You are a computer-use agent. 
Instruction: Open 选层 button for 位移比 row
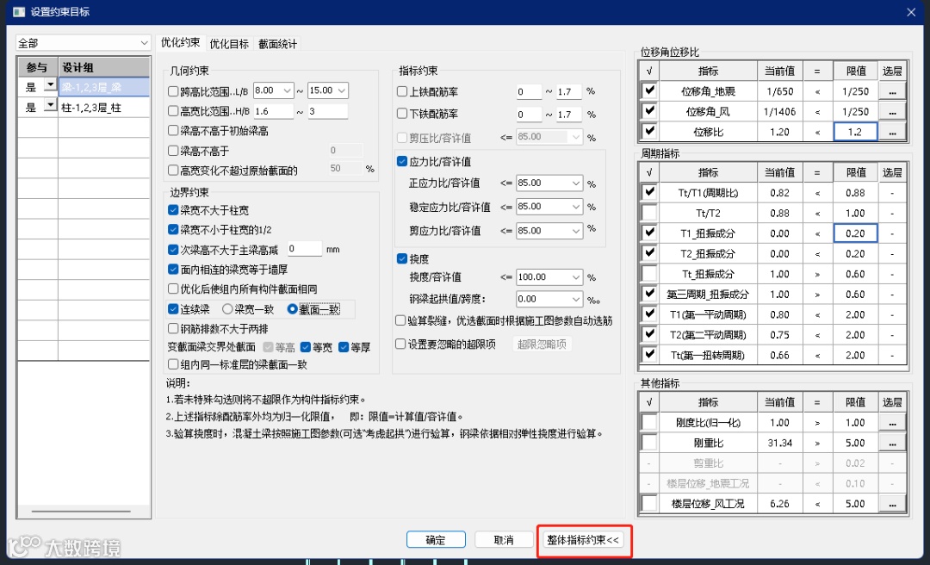point(892,131)
